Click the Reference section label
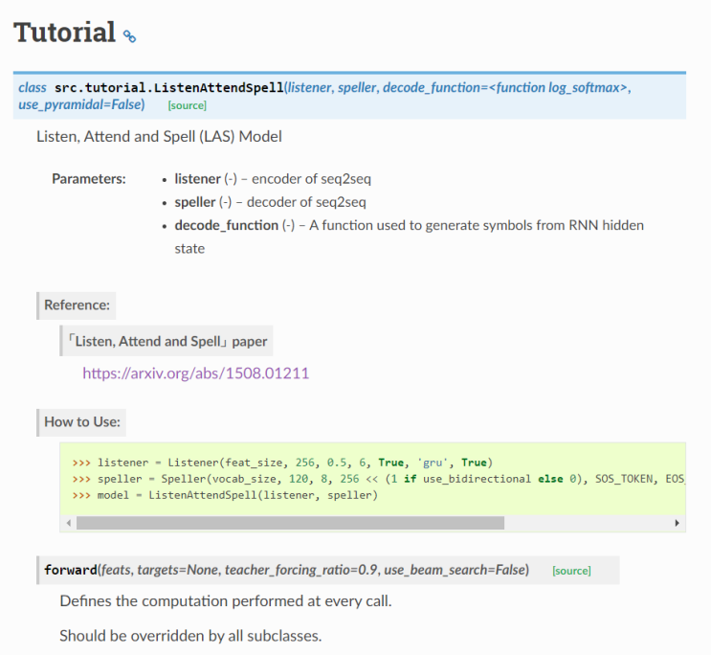 77,306
